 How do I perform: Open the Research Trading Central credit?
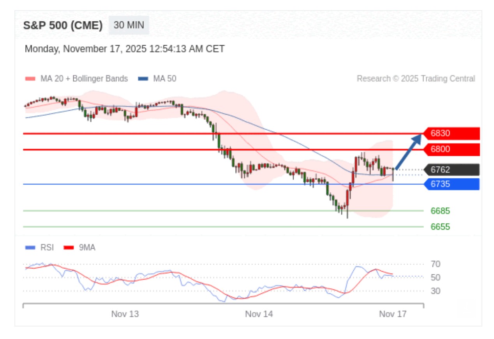[416, 79]
